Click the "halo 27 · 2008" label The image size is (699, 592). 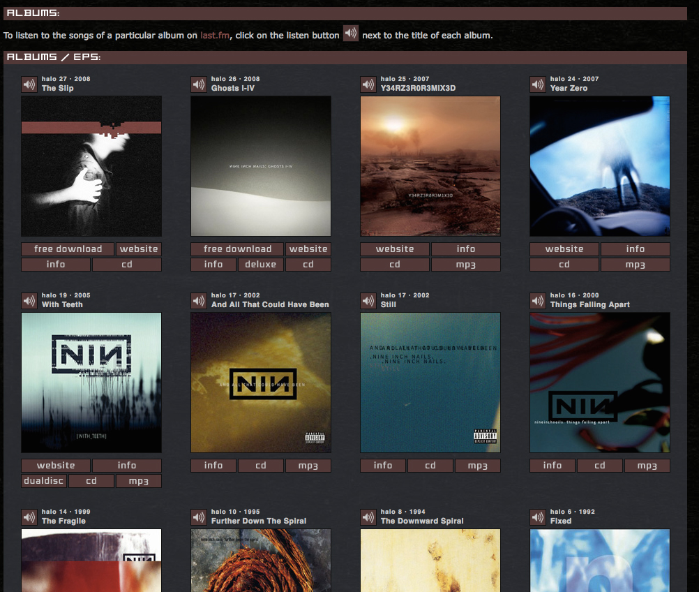point(66,79)
